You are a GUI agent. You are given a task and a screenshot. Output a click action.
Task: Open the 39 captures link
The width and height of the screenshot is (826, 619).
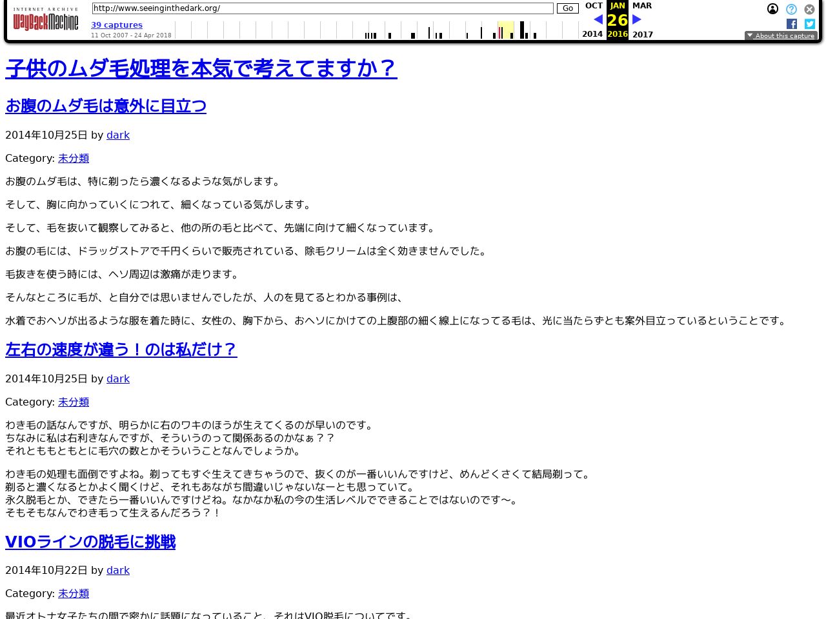tap(117, 25)
